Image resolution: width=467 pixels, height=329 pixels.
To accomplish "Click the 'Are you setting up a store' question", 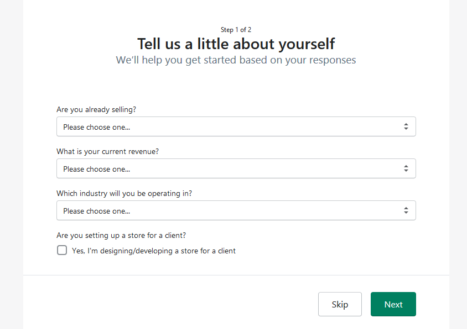I will (121, 235).
